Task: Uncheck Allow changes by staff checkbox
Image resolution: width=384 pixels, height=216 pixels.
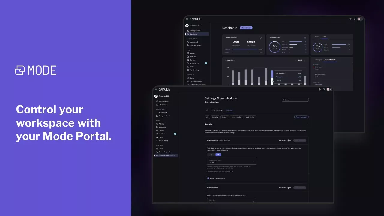Action: click(208, 178)
